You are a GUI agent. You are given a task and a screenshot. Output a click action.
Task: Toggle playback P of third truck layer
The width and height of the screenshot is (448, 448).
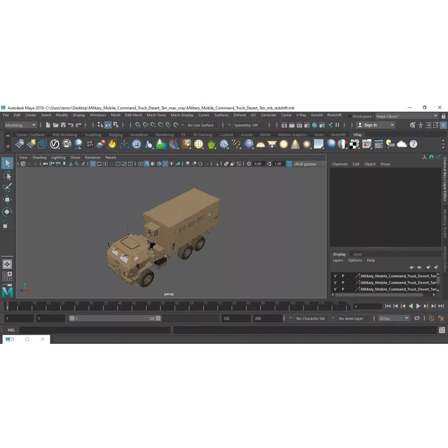[343, 289]
